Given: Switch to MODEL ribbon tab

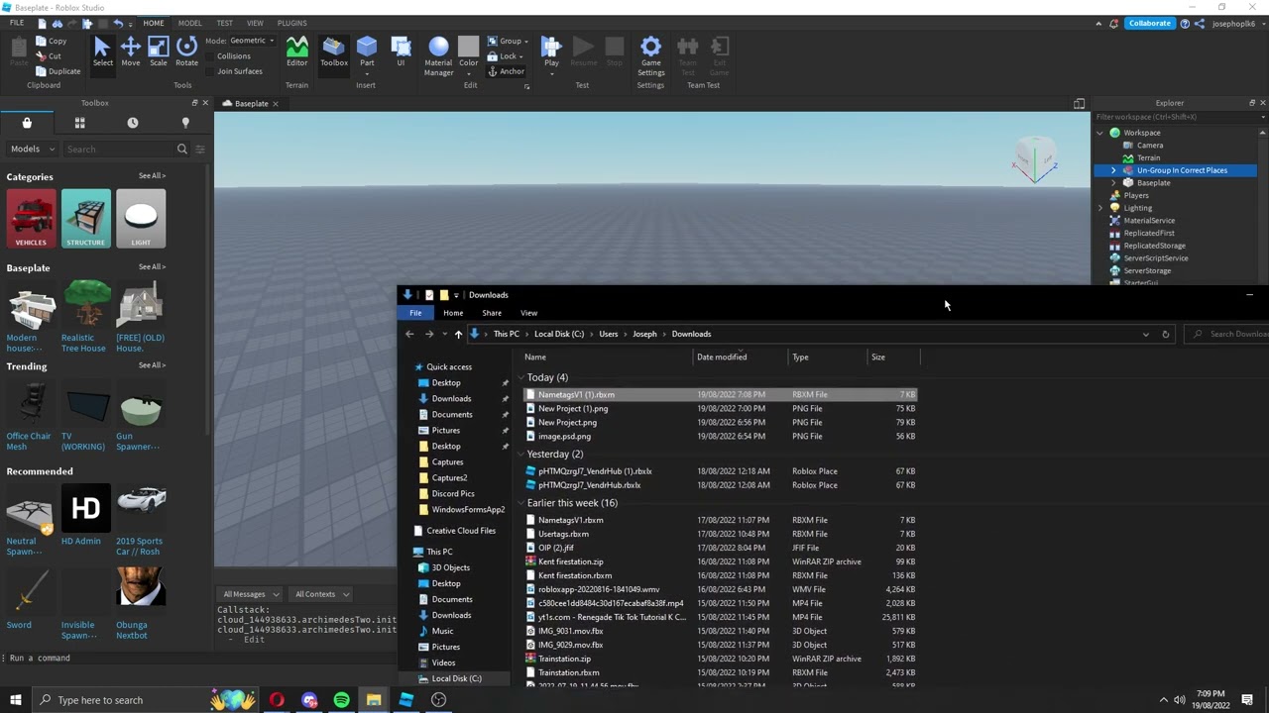Looking at the screenshot, I should tap(189, 23).
